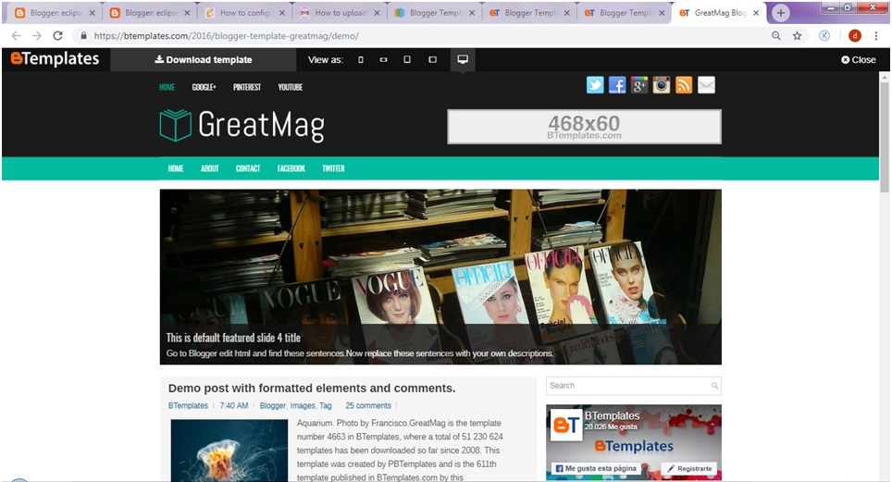Image resolution: width=892 pixels, height=482 pixels.
Task: Open the Tag label link
Action: 326,406
